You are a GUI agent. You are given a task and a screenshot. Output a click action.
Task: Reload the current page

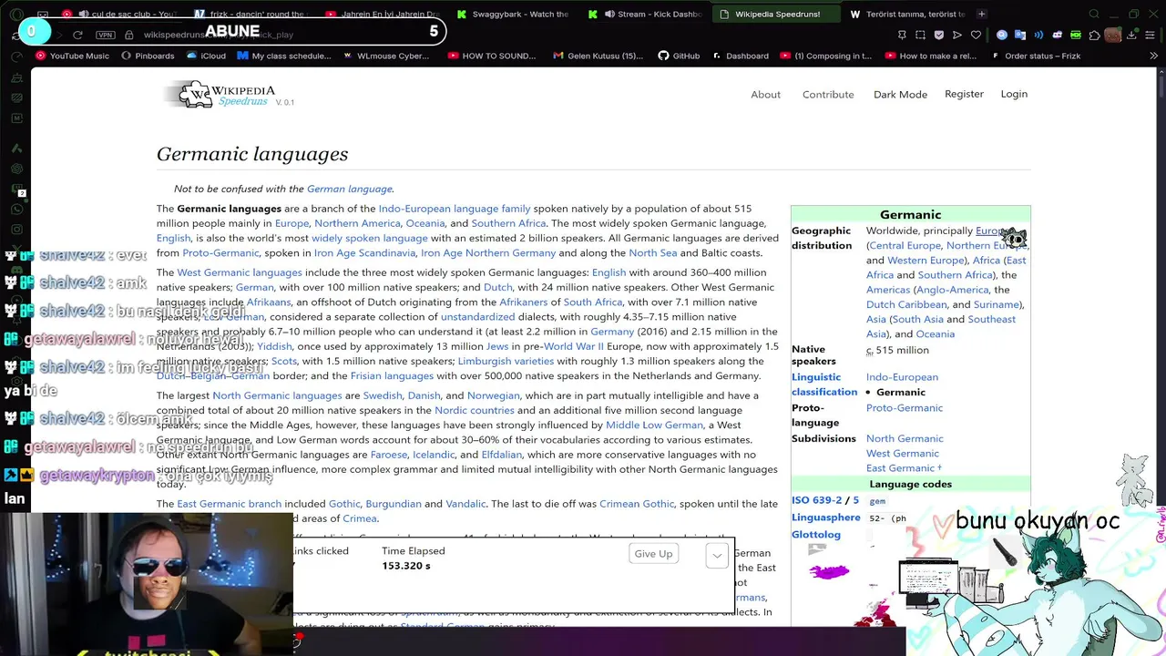77,35
